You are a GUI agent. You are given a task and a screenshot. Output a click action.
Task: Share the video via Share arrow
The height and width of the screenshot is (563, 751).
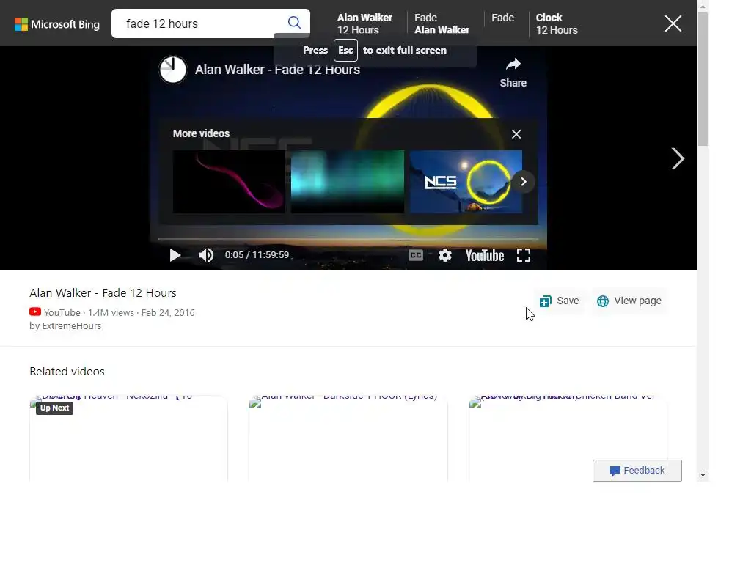pyautogui.click(x=513, y=73)
